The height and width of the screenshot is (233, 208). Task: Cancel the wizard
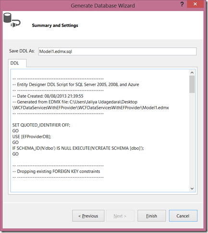[x=183, y=216]
